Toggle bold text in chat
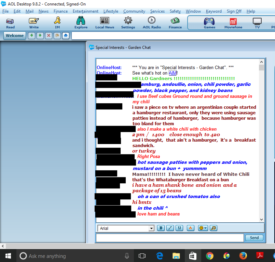The height and width of the screenshot is (262, 275). 161,228
